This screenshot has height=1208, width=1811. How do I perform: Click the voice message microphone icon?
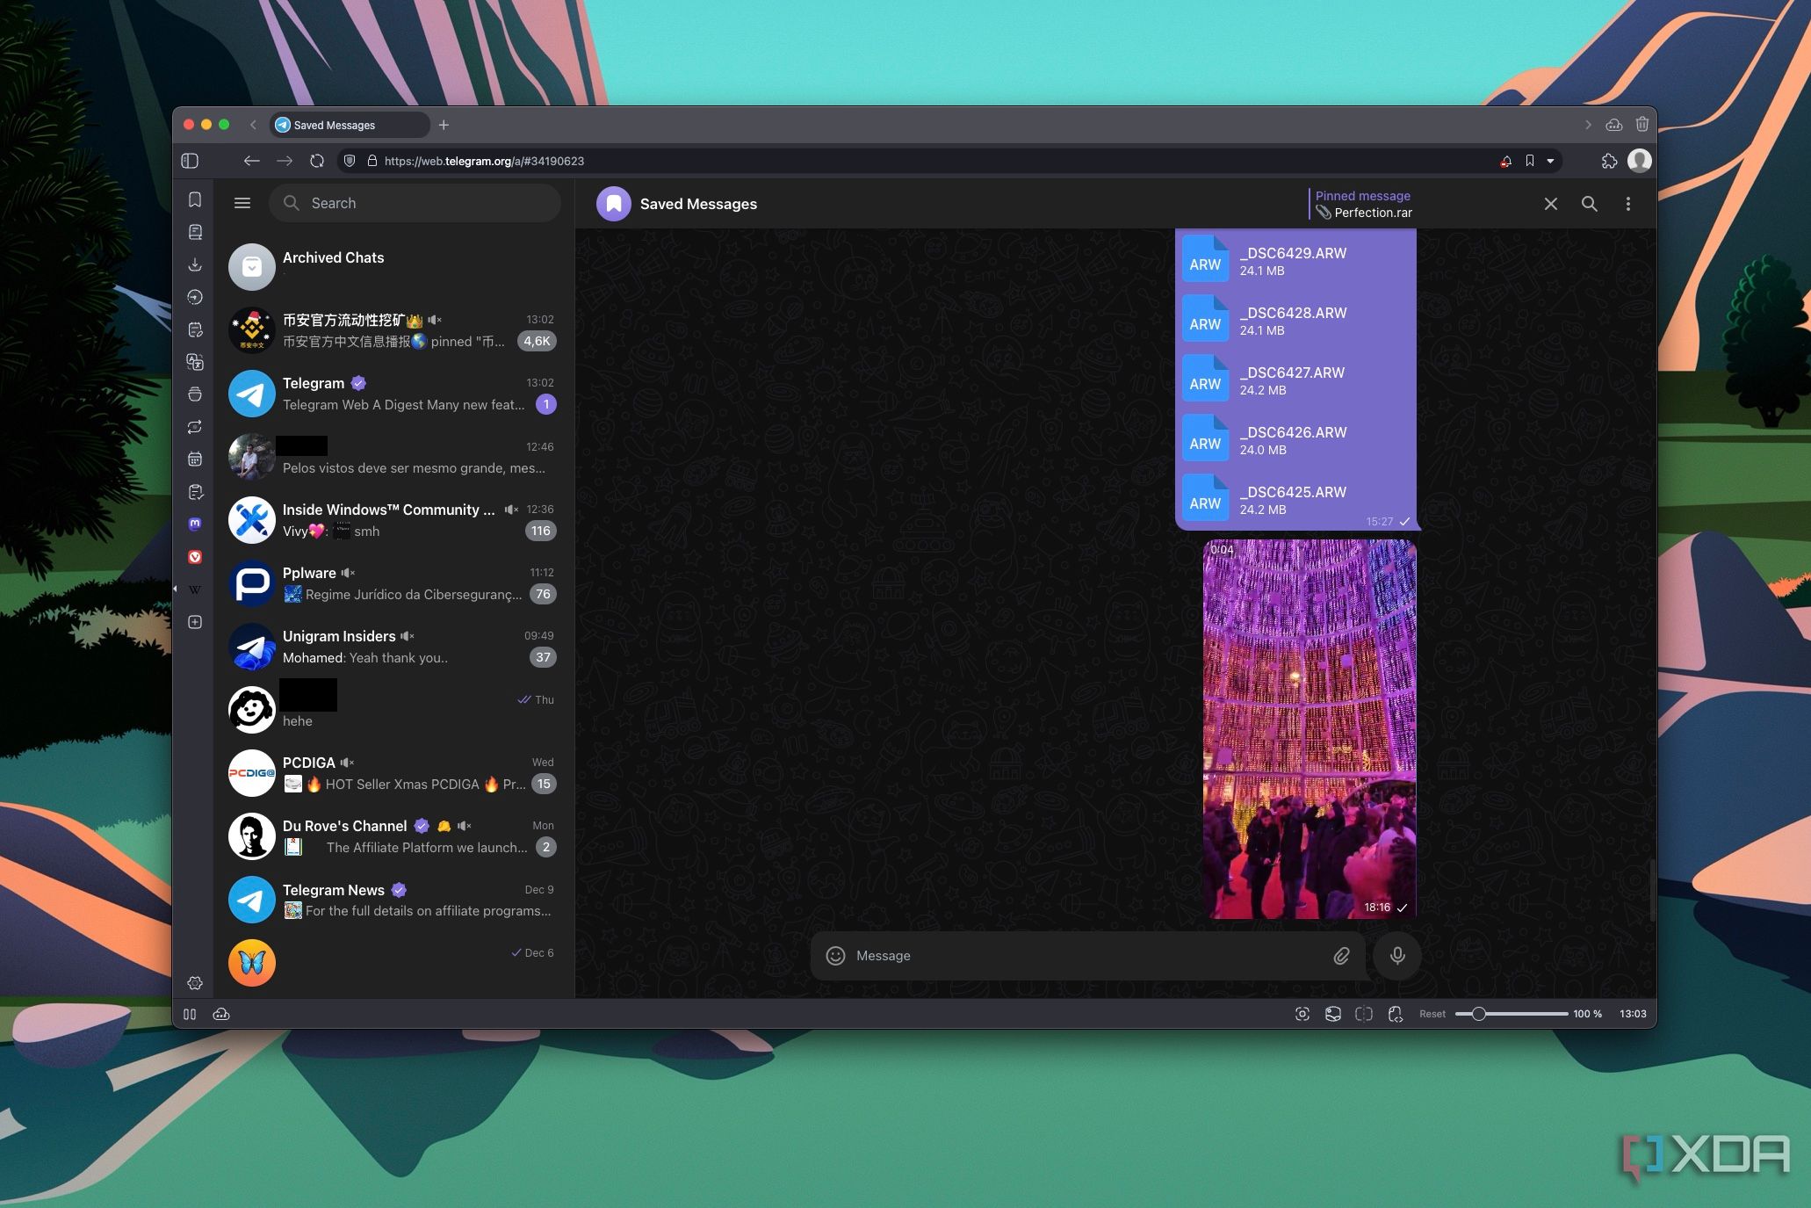click(x=1399, y=956)
